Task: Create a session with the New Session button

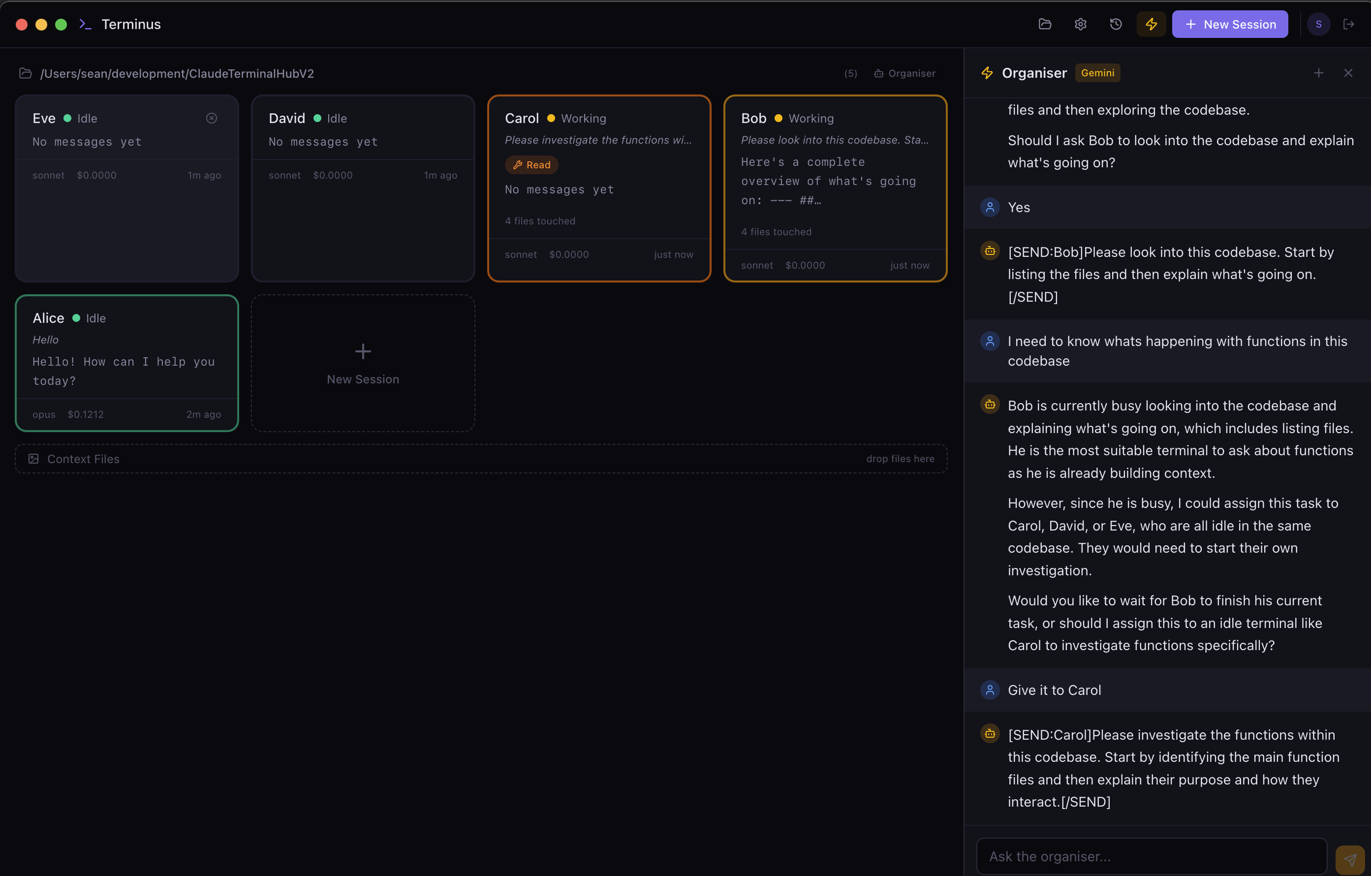Action: [1230, 24]
